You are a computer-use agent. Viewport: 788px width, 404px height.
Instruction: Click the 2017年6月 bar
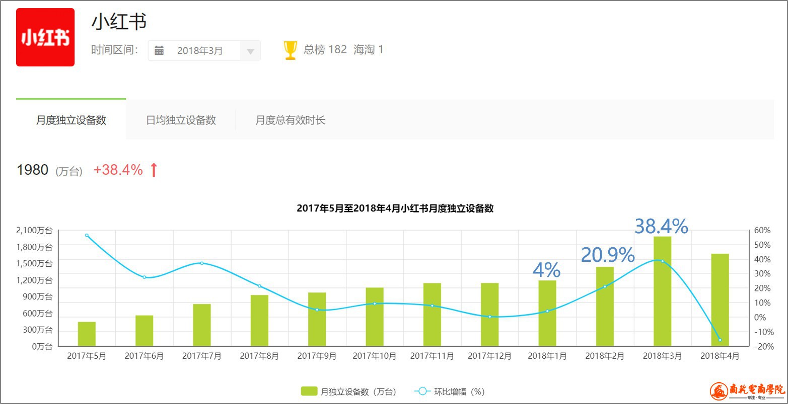coord(144,331)
